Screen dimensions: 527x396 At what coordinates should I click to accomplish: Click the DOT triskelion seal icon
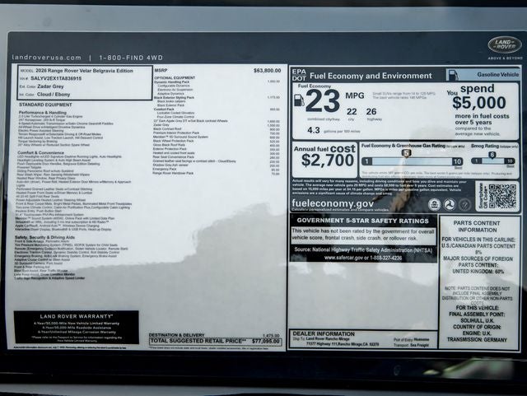pyautogui.click(x=450, y=204)
